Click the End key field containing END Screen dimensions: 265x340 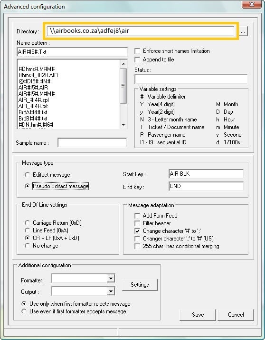pos(206,186)
